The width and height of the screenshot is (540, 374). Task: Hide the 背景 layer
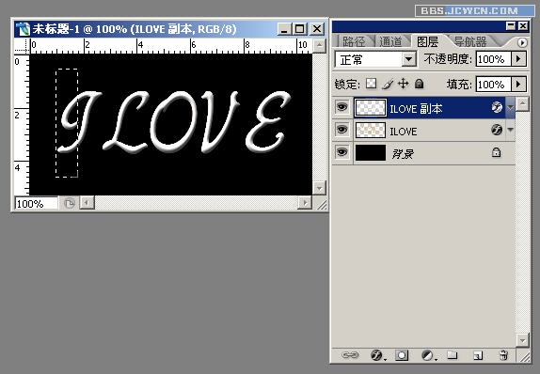341,152
